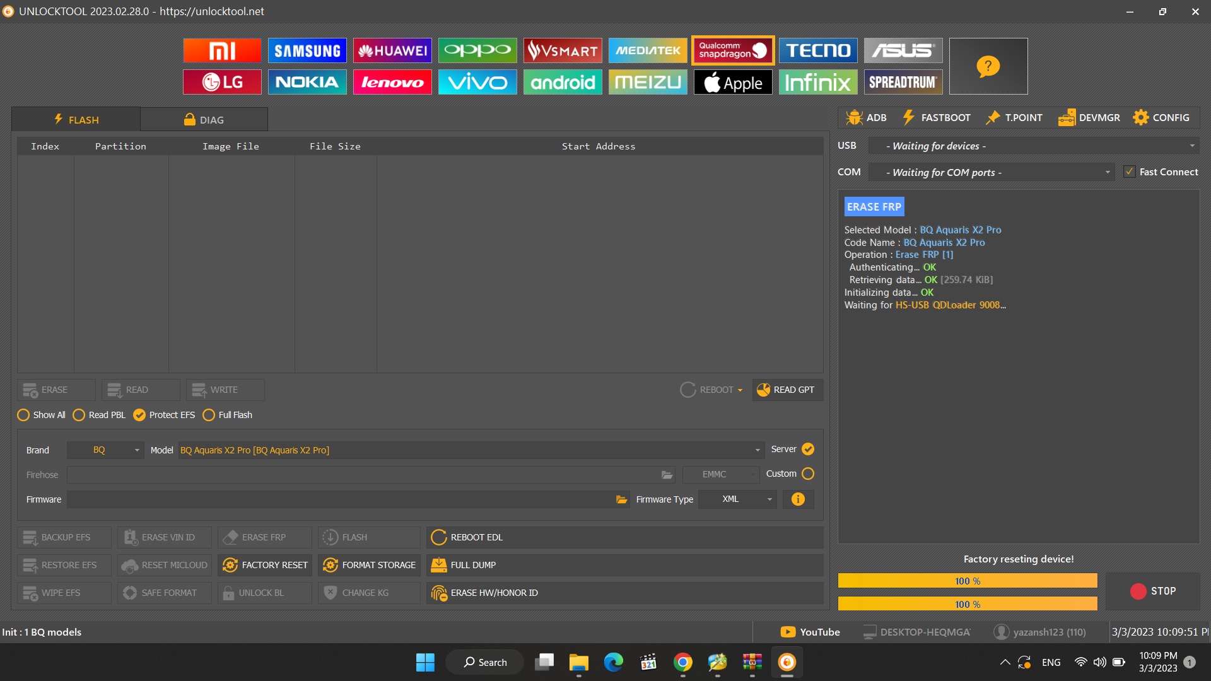Select the MediaTek brand logo

(x=648, y=50)
